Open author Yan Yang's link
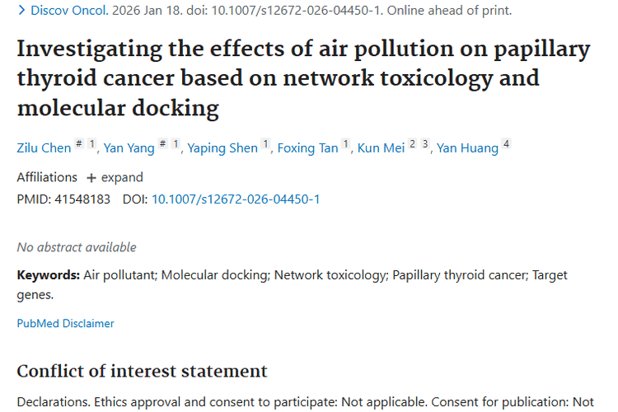The image size is (618, 412). 129,148
